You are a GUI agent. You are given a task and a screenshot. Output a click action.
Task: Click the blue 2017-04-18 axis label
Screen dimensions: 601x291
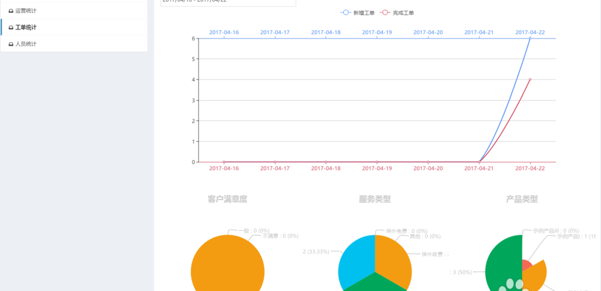pos(326,32)
